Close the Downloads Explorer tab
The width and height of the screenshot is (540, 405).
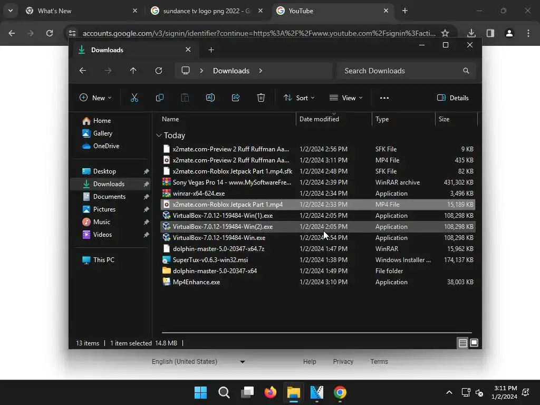(188, 50)
